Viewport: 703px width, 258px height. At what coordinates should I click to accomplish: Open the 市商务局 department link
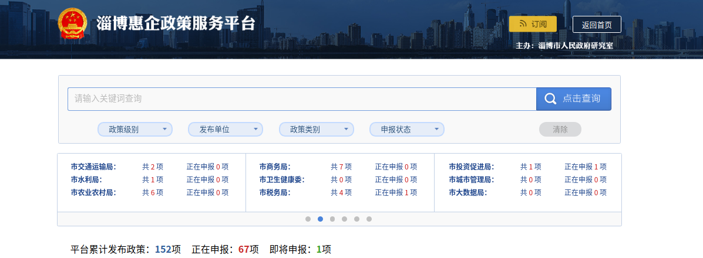click(x=275, y=167)
